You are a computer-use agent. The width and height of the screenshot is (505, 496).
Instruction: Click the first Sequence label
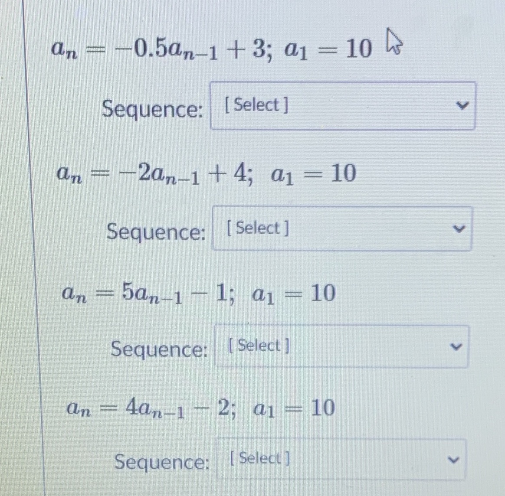click(152, 110)
